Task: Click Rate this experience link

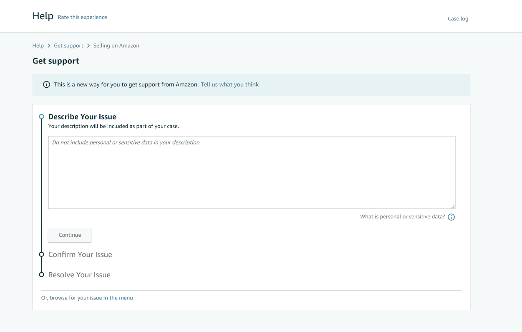Action: [82, 18]
